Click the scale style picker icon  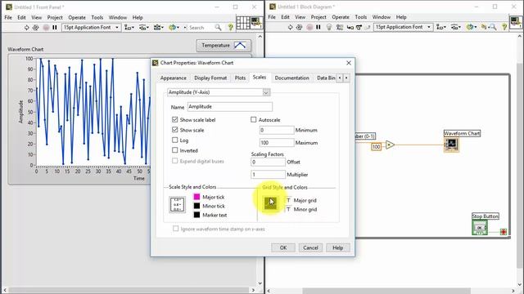[x=177, y=204]
